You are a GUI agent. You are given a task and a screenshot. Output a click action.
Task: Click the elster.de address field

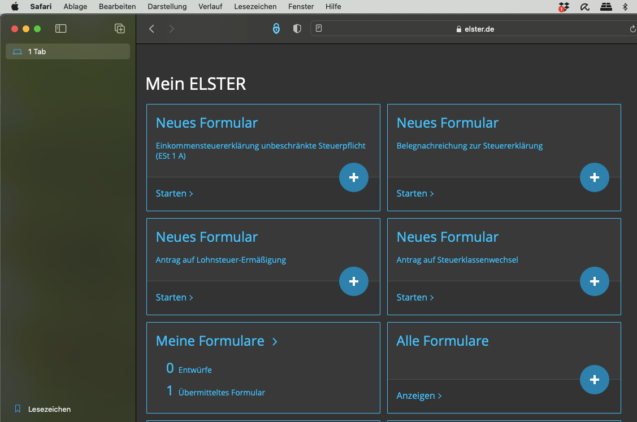pyautogui.click(x=475, y=29)
